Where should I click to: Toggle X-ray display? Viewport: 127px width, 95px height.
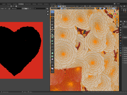pyautogui.click(x=108, y=8)
